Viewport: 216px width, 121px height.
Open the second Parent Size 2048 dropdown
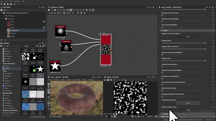[68, 13]
